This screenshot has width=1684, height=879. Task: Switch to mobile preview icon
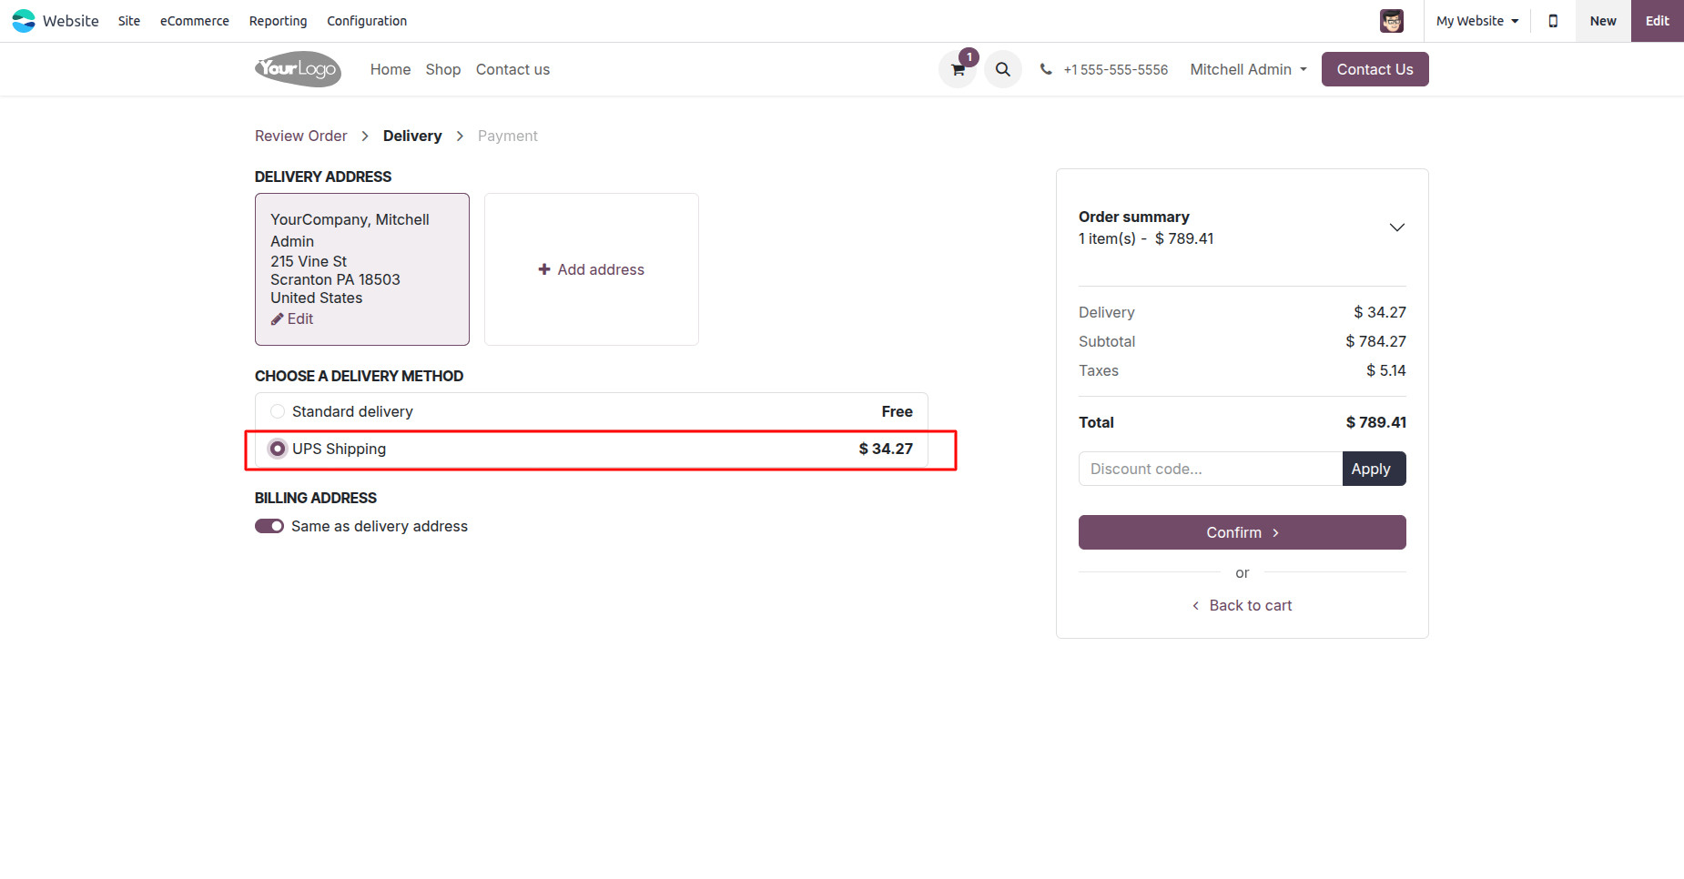tap(1553, 21)
